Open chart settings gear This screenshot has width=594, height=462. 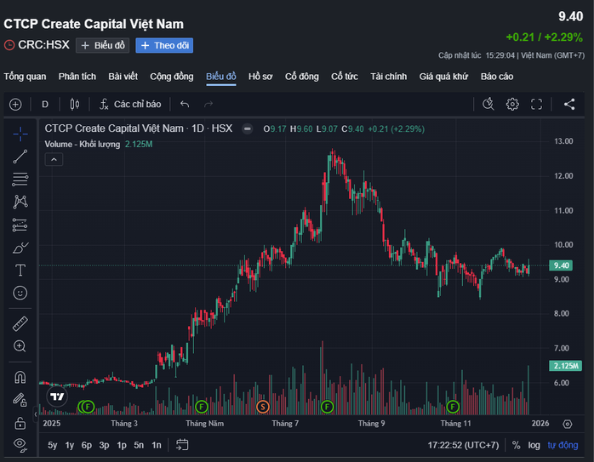pos(512,105)
